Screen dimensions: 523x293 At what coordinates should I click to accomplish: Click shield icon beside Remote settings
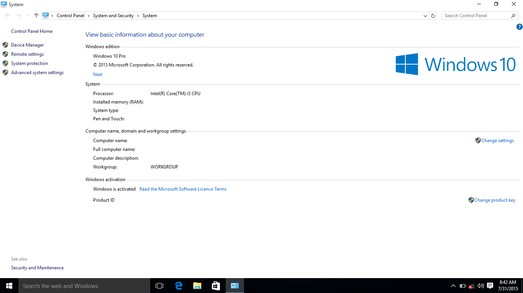(5, 54)
